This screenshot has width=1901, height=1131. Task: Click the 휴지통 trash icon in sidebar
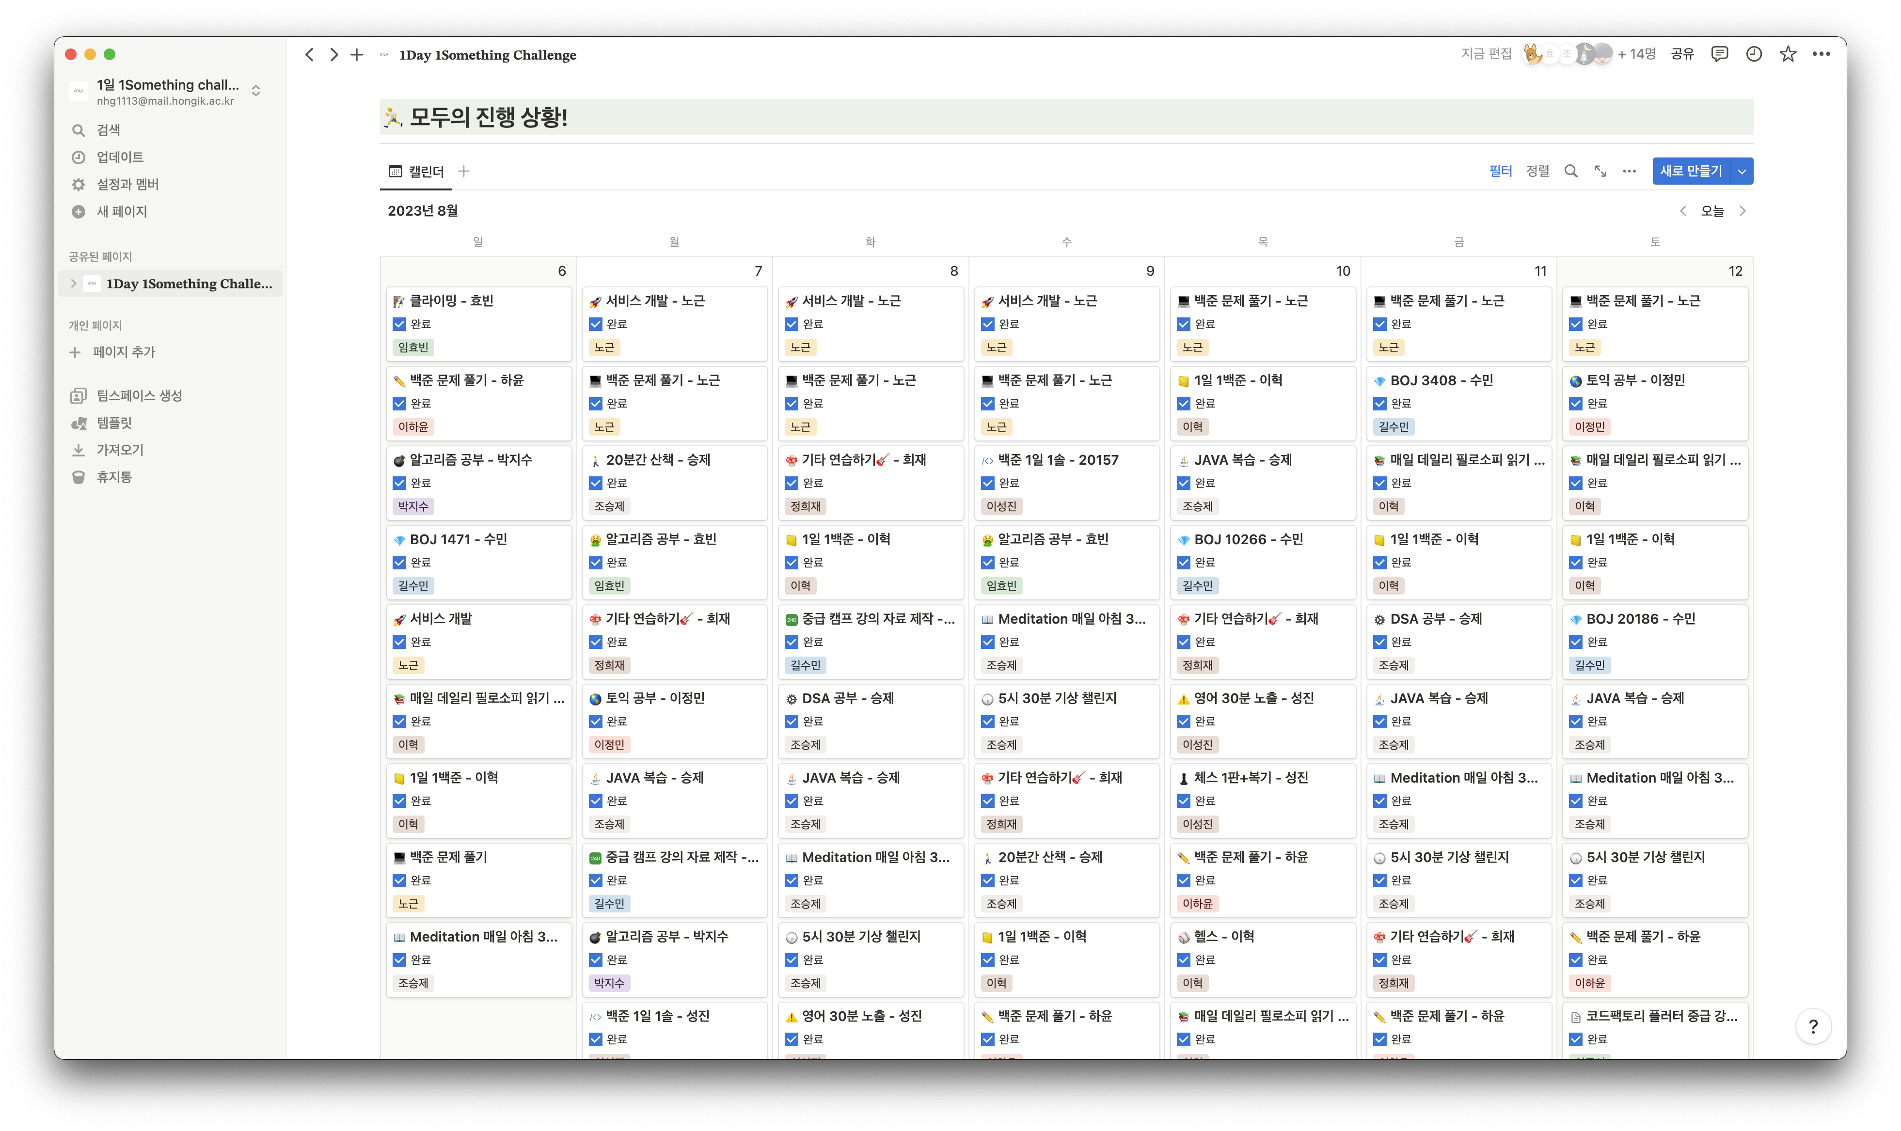click(x=79, y=477)
